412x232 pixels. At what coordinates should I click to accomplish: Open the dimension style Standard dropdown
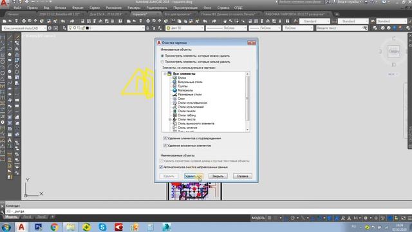[353, 21]
